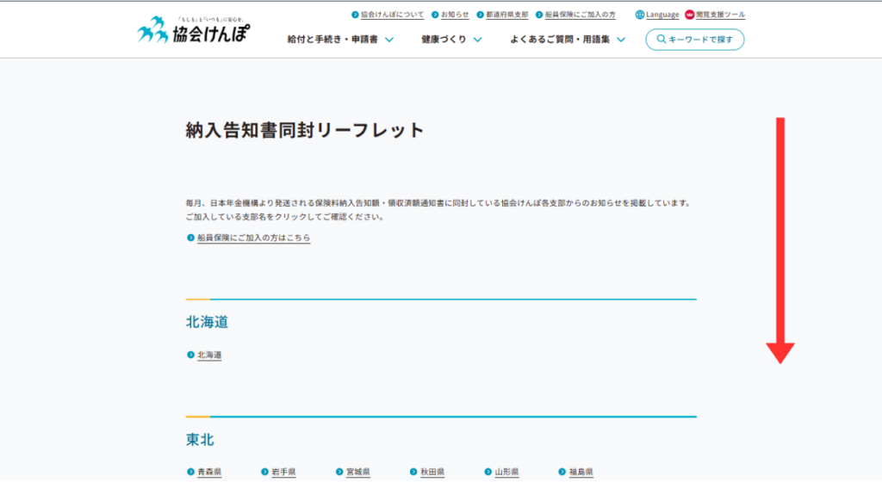
Task: Open 船員保険にご加入の方はこちら link
Action: coord(254,238)
